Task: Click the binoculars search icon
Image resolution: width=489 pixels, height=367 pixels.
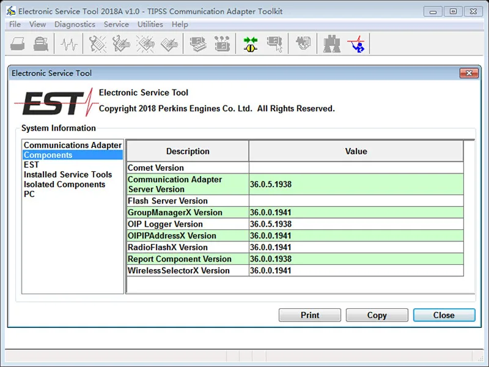Action: point(332,43)
